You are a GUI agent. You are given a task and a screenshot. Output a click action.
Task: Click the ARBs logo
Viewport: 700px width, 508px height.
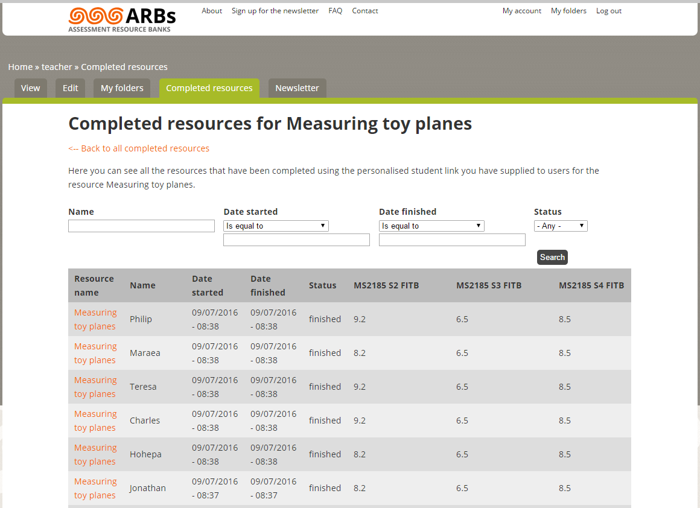(x=122, y=20)
